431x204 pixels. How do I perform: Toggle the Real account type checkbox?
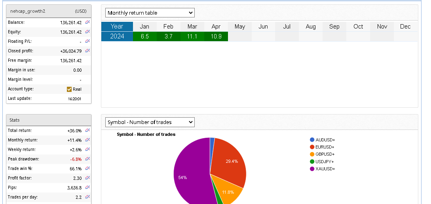click(x=69, y=89)
